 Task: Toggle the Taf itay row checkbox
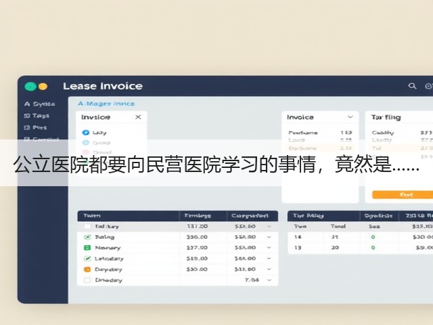click(x=87, y=226)
